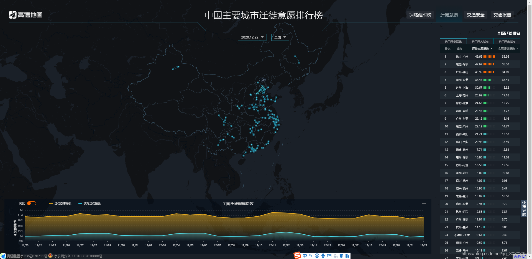Select ranking row 深圳-广州
532x259 pixels.
pos(480,243)
